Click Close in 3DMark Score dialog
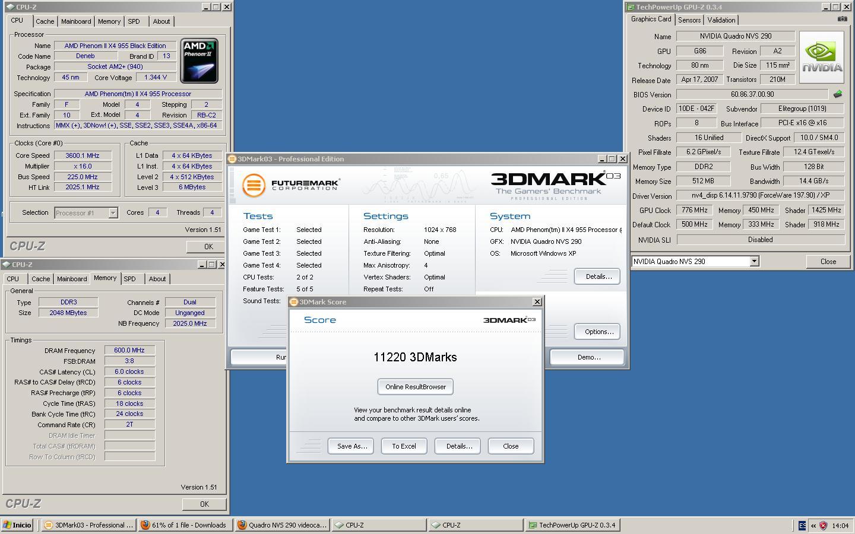The width and height of the screenshot is (855, 534). (x=511, y=446)
